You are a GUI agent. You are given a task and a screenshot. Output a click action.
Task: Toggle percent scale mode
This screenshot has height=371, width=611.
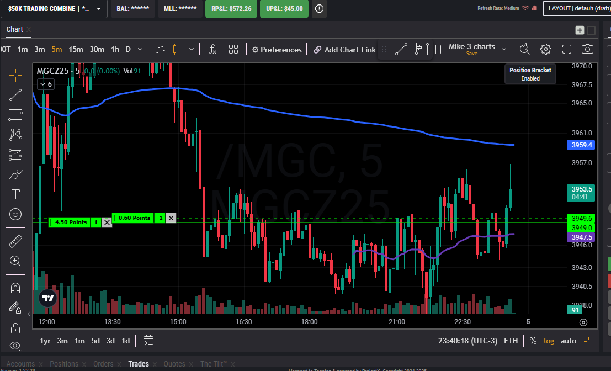click(533, 341)
